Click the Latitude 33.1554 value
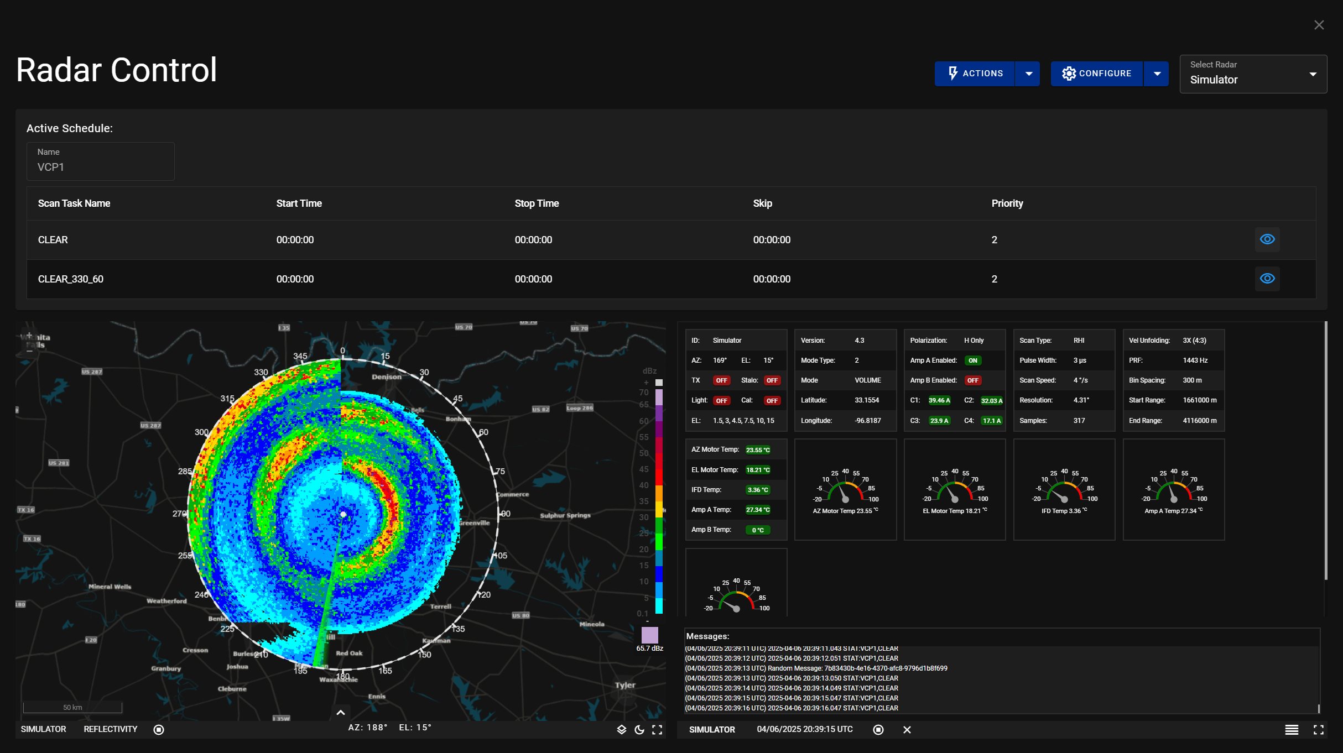The width and height of the screenshot is (1343, 753). coord(867,400)
